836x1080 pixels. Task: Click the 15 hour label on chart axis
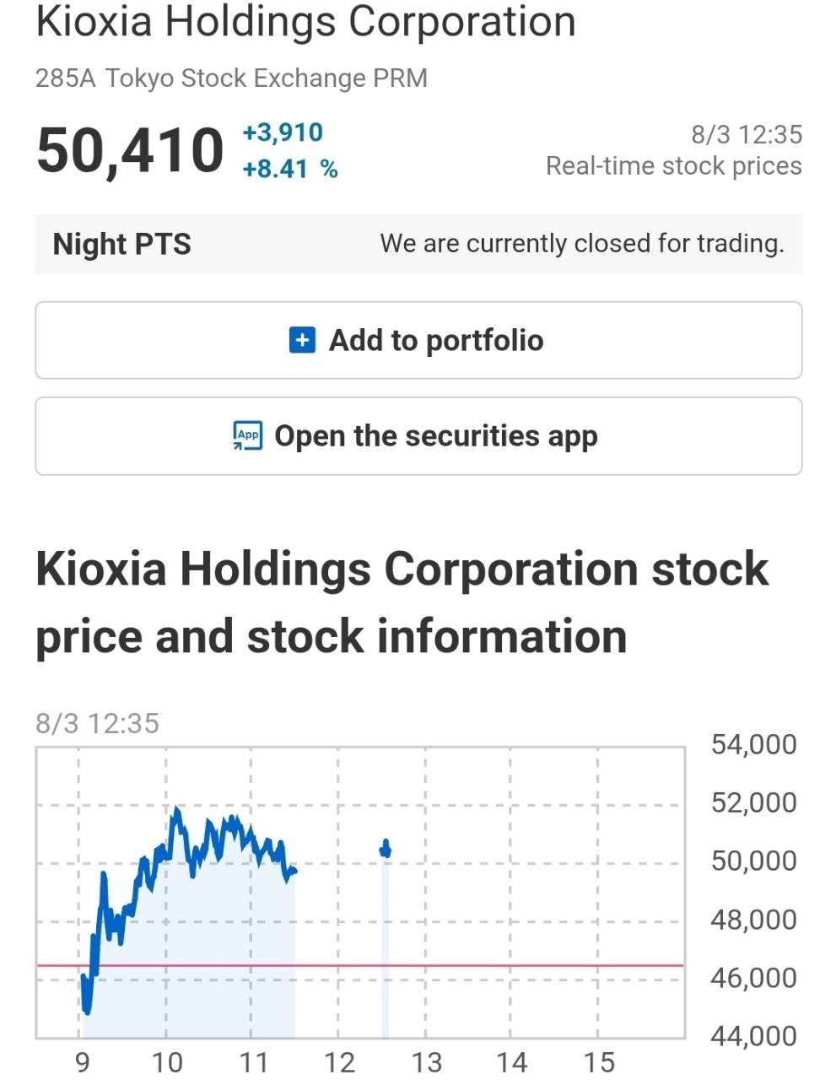[x=598, y=1062]
